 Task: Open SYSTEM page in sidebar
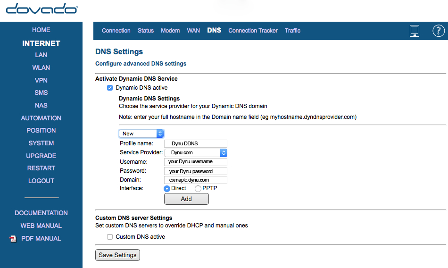coord(41,143)
